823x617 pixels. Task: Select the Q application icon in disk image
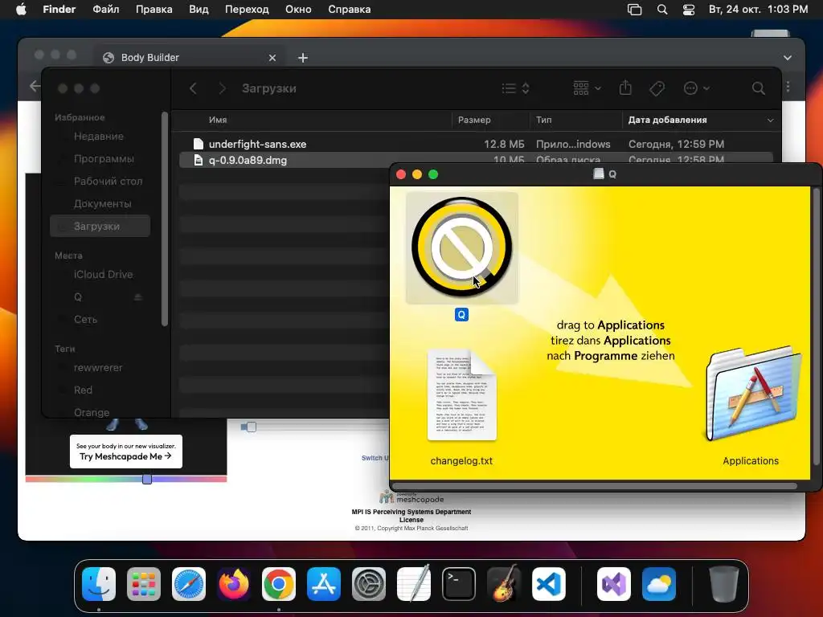tap(462, 247)
